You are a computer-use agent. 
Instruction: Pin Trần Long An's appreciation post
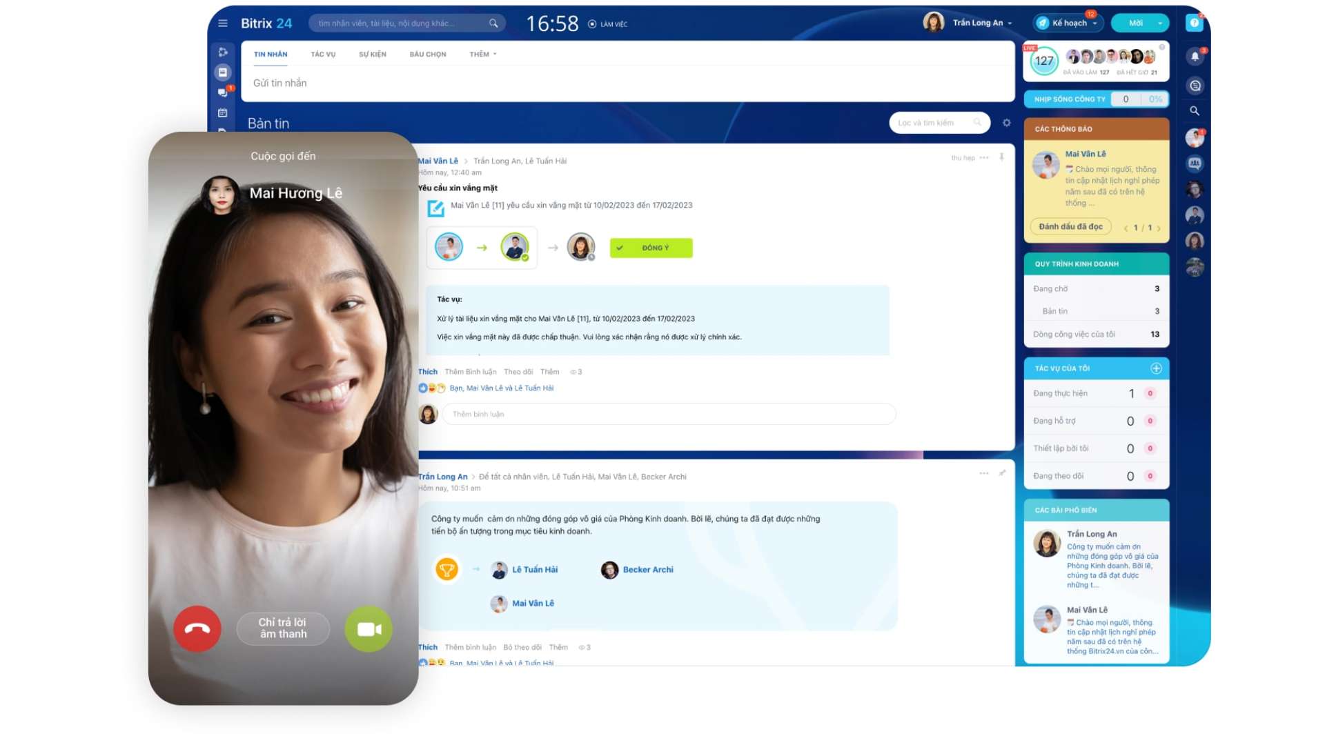(1002, 473)
